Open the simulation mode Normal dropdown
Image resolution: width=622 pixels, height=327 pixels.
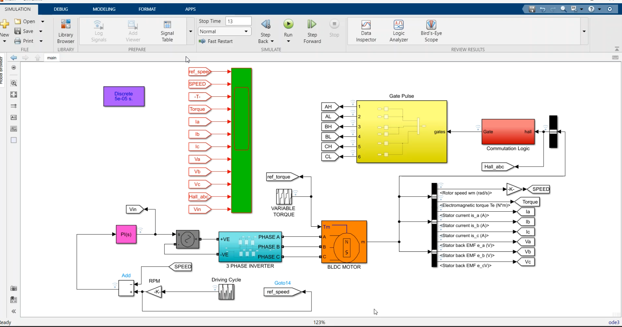[x=224, y=32]
